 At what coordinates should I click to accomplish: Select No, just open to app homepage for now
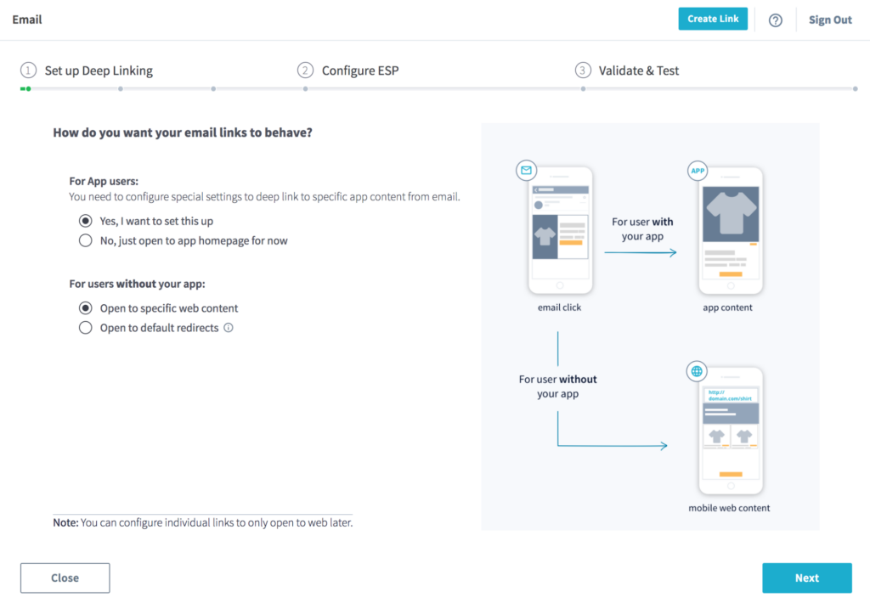(x=85, y=240)
